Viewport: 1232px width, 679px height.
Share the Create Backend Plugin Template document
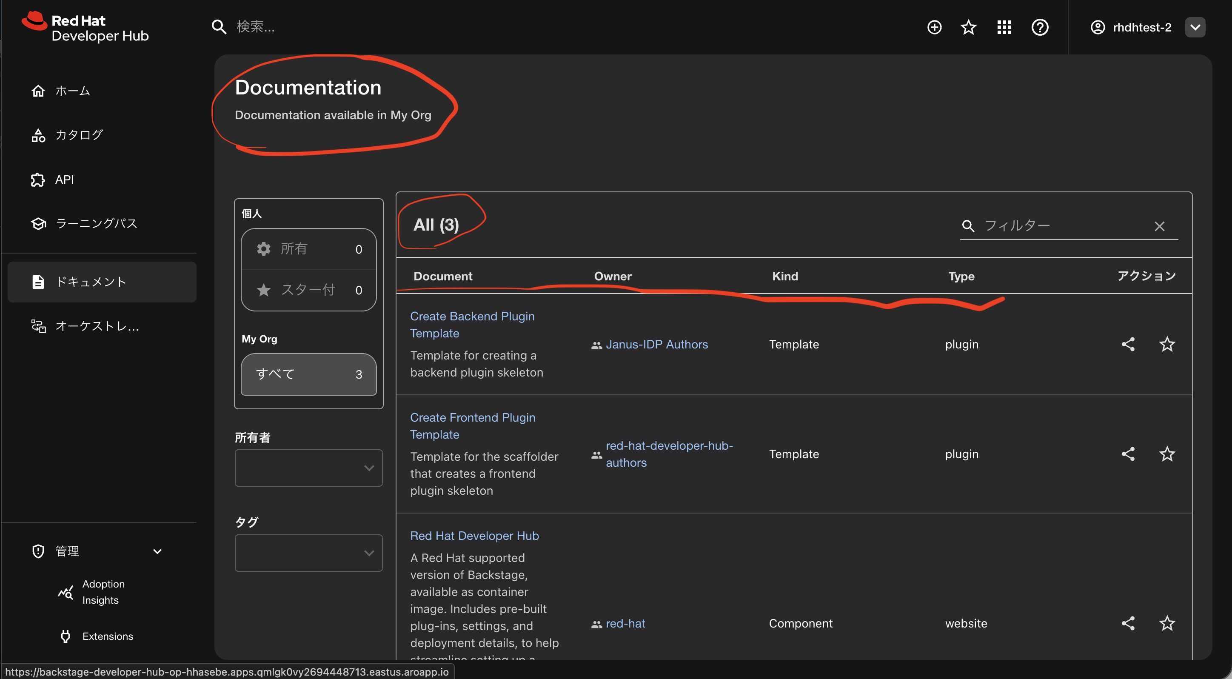(1128, 344)
